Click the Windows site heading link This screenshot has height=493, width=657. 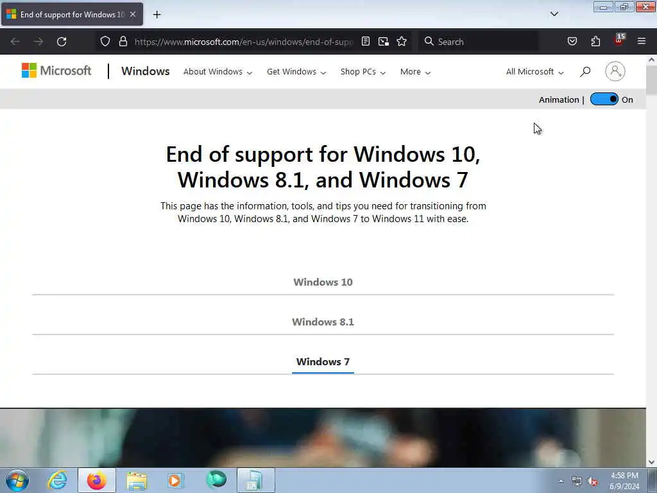click(146, 71)
